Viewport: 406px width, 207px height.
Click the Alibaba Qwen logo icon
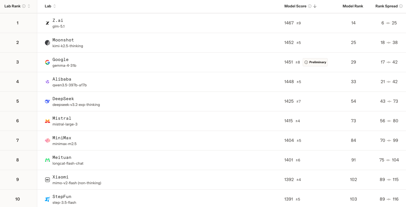click(x=48, y=82)
